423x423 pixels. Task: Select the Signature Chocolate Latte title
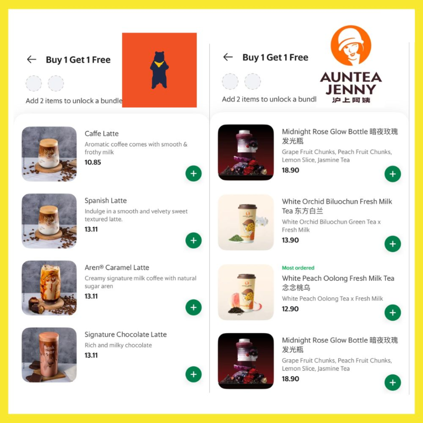[125, 334]
